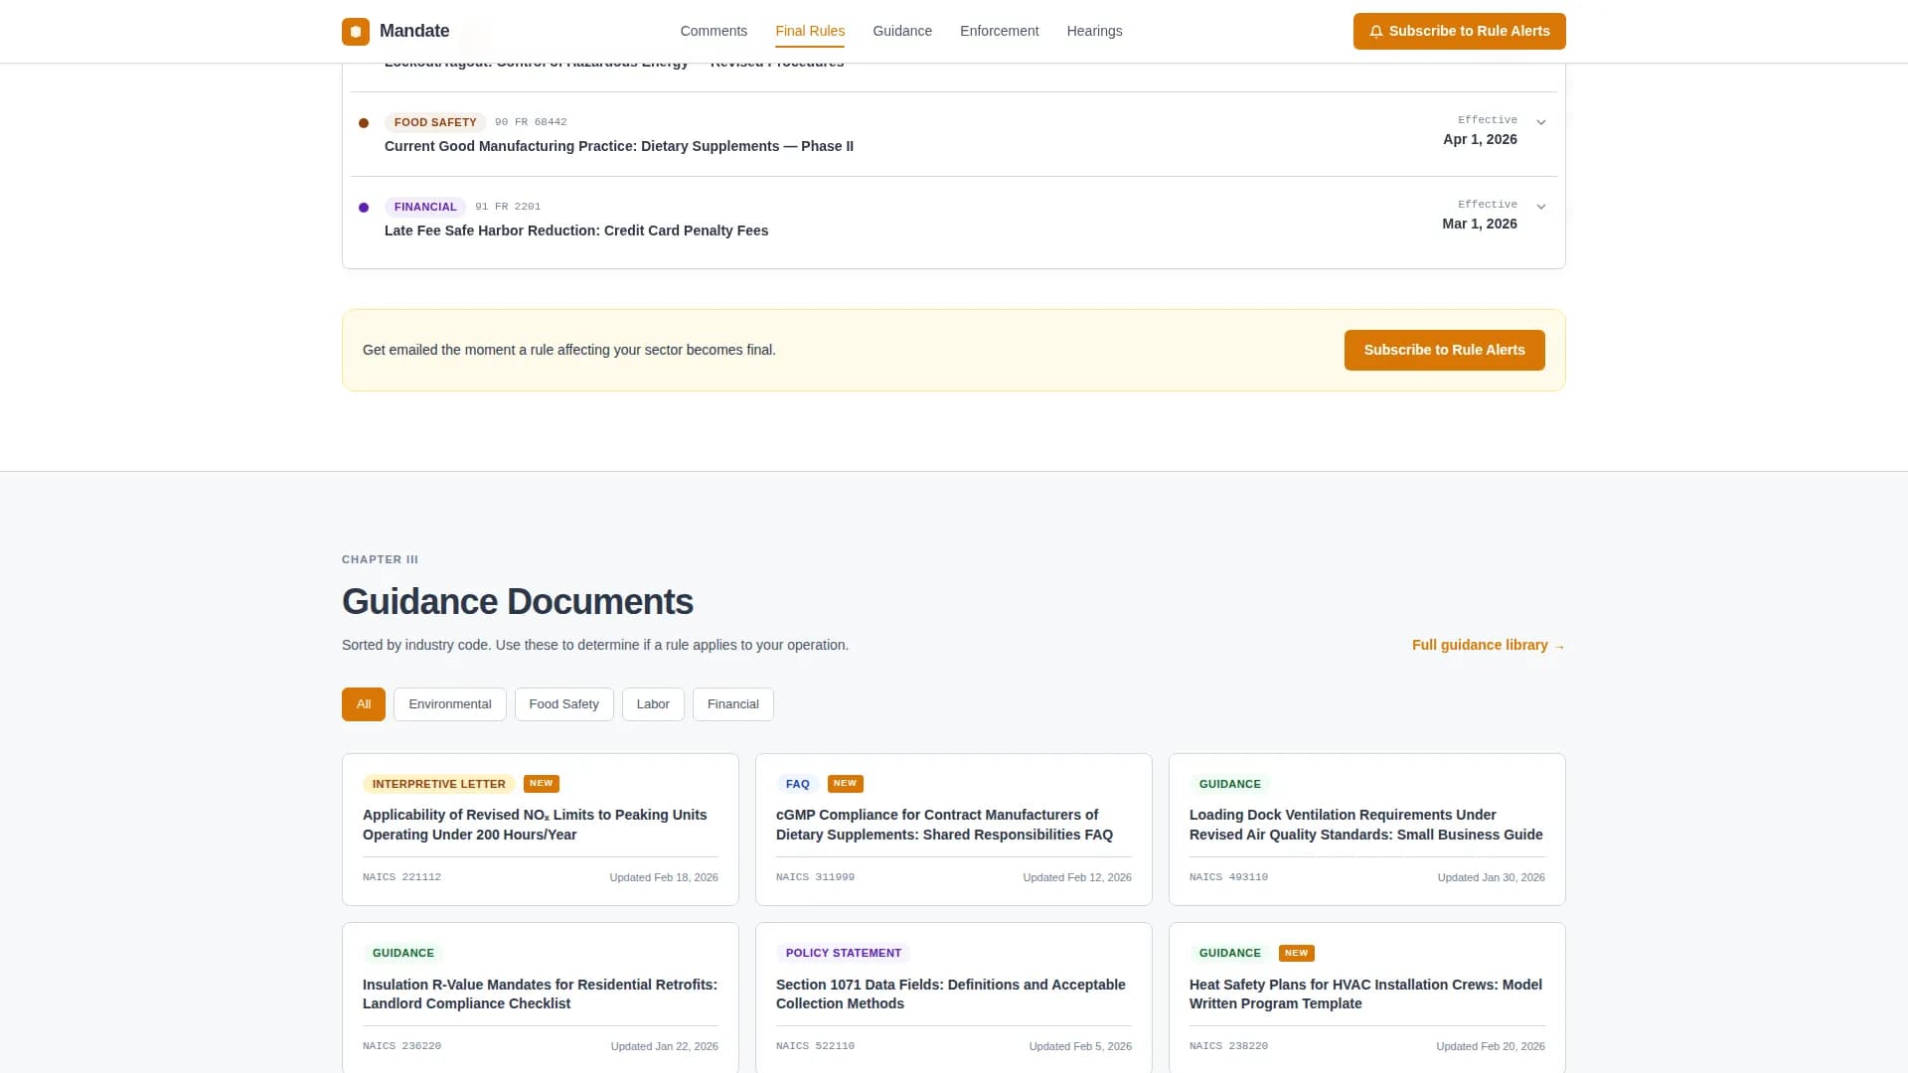Click the CHAPTER III label
The height and width of the screenshot is (1073, 1908).
point(380,559)
